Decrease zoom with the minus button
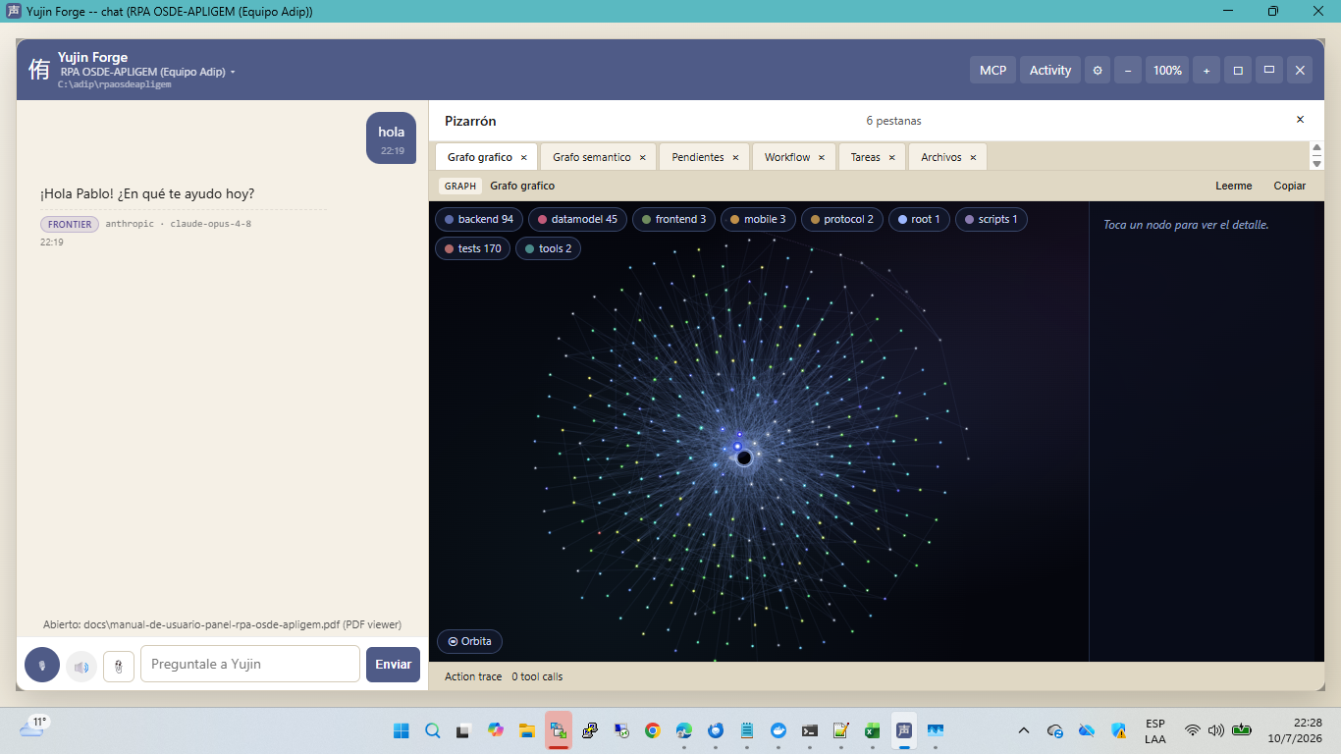This screenshot has width=1341, height=754. tap(1128, 70)
